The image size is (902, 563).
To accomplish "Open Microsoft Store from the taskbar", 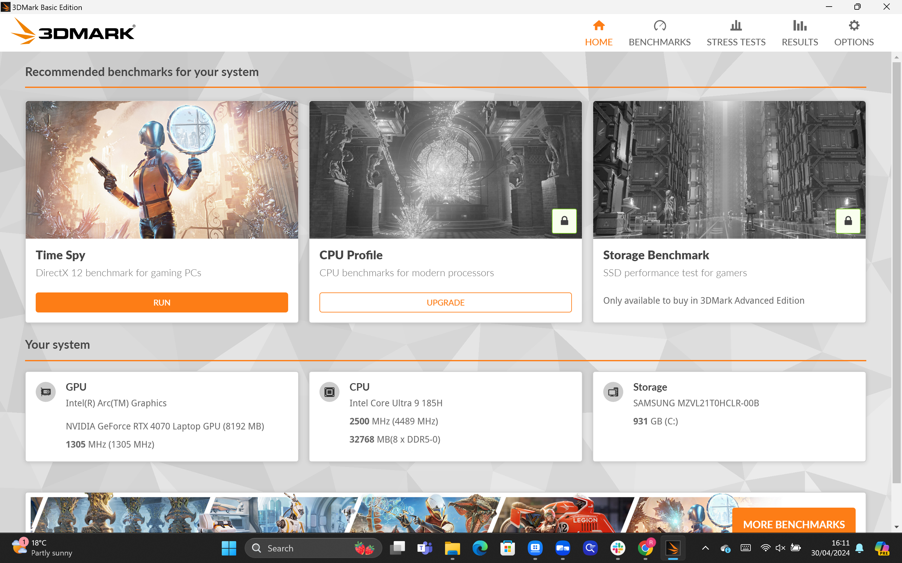I will click(508, 548).
